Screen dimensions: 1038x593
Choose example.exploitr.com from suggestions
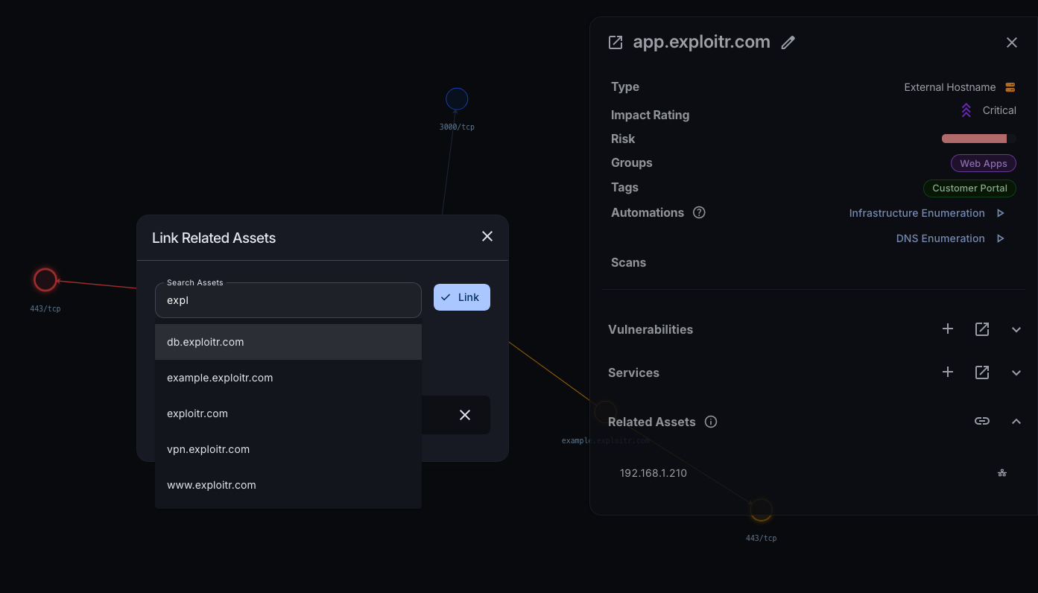tap(288, 378)
